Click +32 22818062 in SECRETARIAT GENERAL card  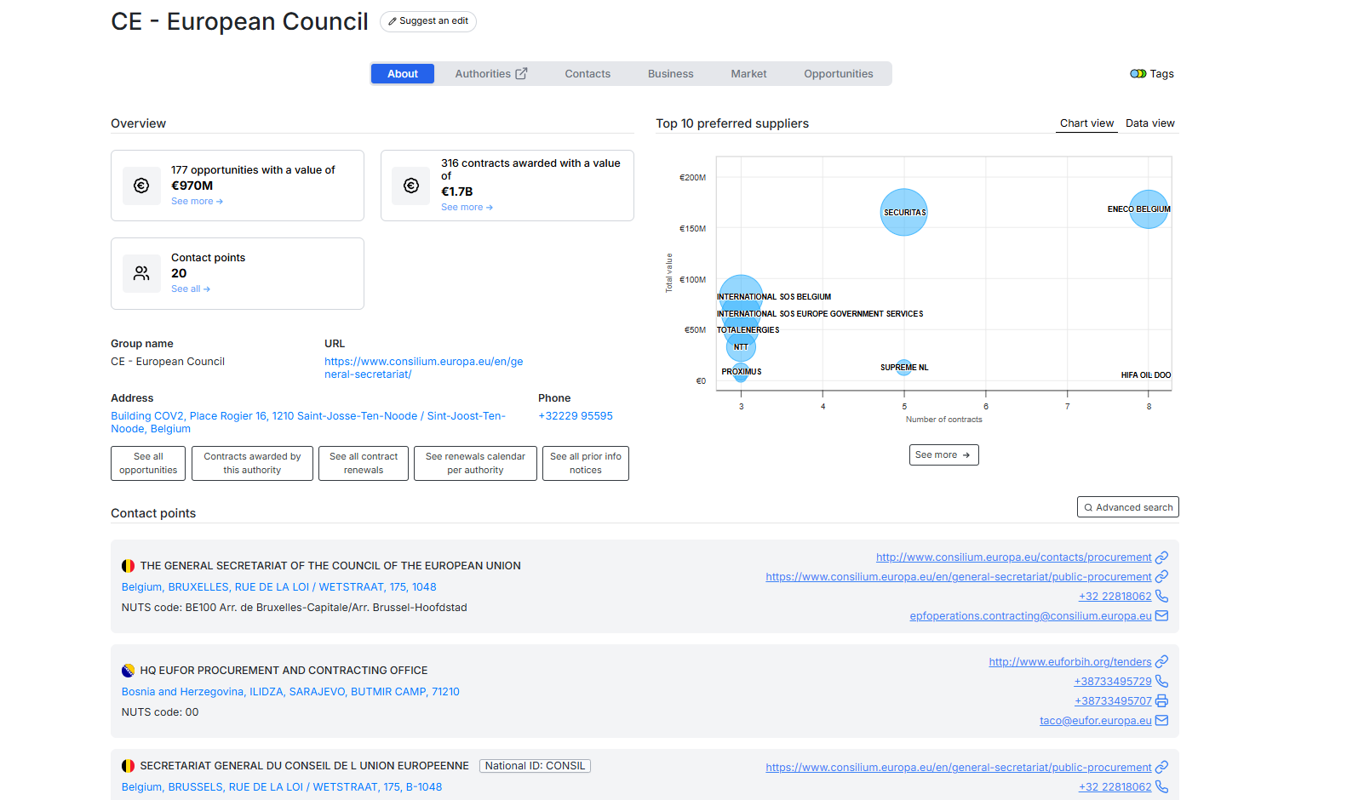(1115, 787)
